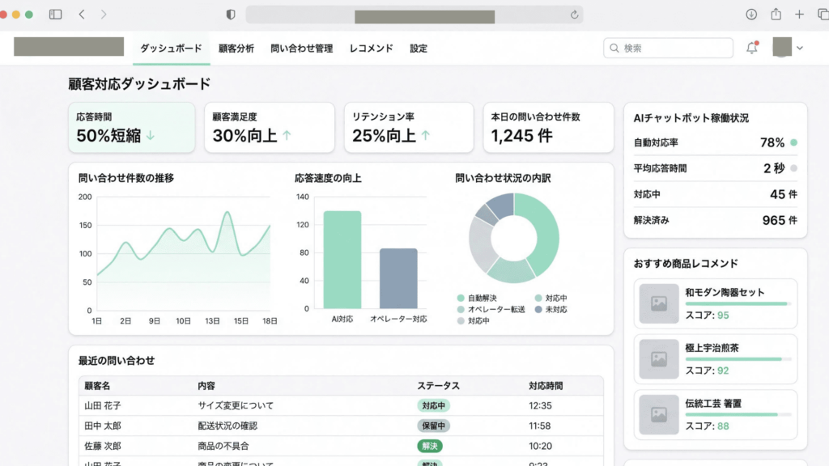Click the 和モダン陶器セット score bar
The height and width of the screenshot is (466, 829).
click(738, 304)
